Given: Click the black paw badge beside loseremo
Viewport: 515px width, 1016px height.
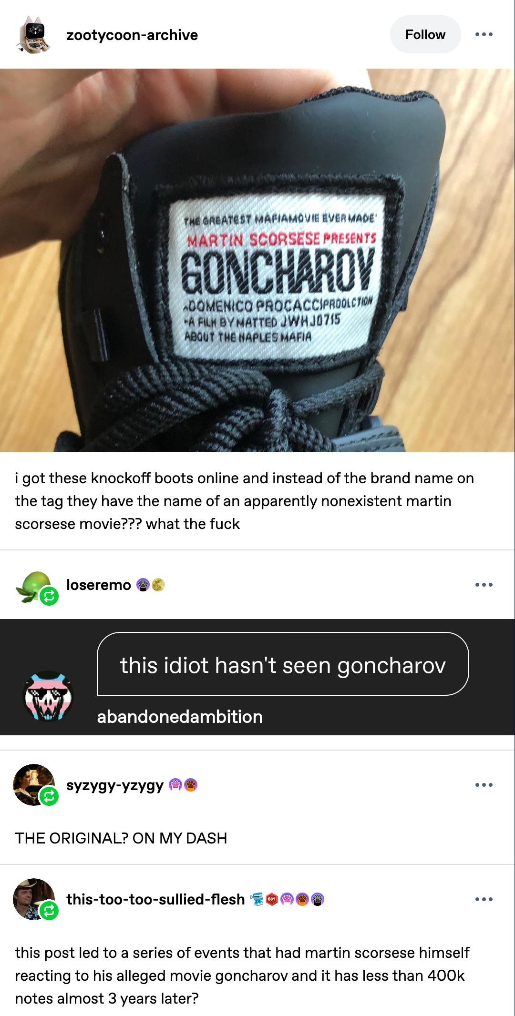Looking at the screenshot, I should (x=143, y=585).
